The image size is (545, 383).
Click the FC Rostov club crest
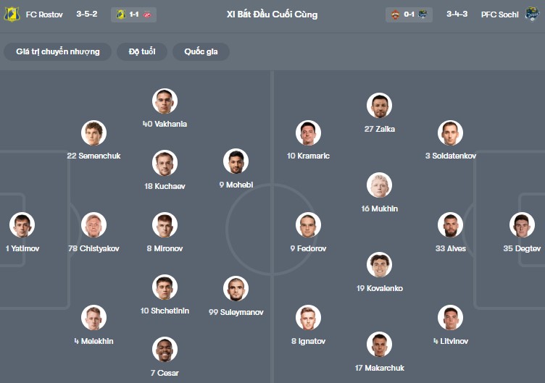(12, 14)
